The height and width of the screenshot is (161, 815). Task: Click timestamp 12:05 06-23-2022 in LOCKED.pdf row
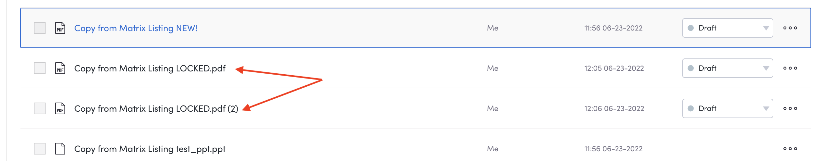[x=614, y=68]
